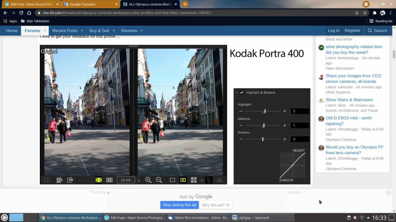Reload the current page
This screenshot has height=222, width=396.
click(21, 13)
